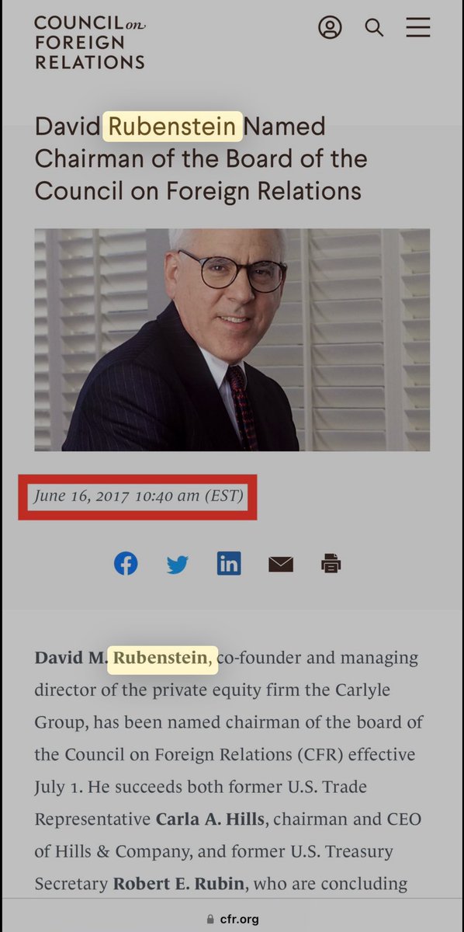
Task: Open David Rubenstein's portrait photo
Action: point(232,339)
